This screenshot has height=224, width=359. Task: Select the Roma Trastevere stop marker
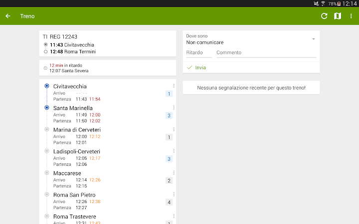click(47, 216)
